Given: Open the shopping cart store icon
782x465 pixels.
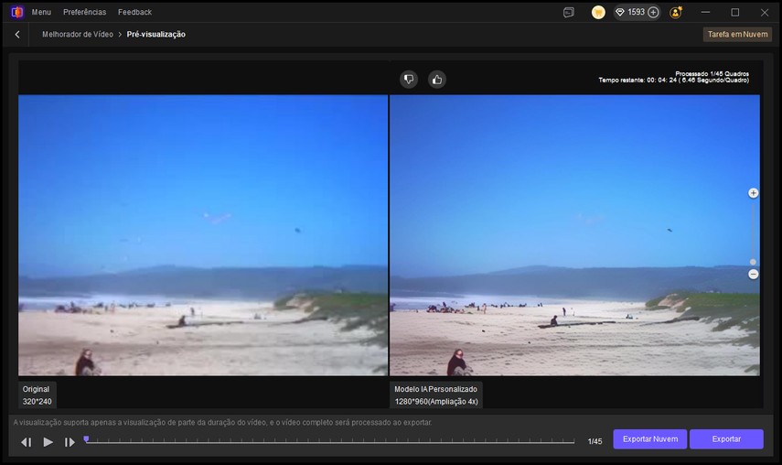Looking at the screenshot, I should [x=598, y=13].
